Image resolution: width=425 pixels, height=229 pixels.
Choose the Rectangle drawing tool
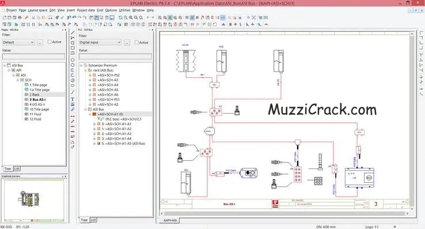(x=73, y=48)
